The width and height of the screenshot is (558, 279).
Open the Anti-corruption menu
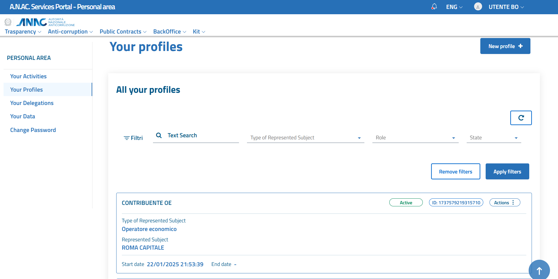pos(70,32)
